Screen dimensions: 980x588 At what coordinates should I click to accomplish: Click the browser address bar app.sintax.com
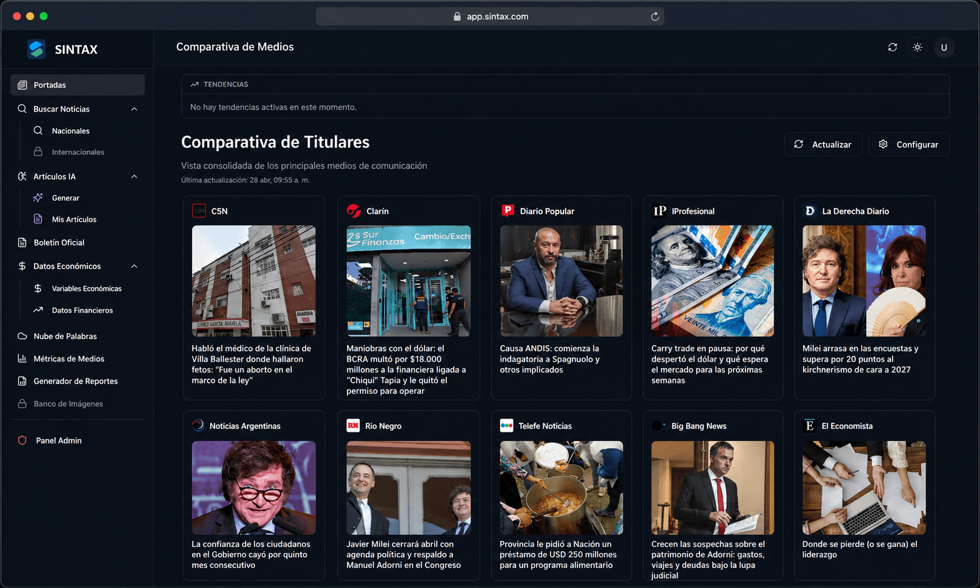490,16
